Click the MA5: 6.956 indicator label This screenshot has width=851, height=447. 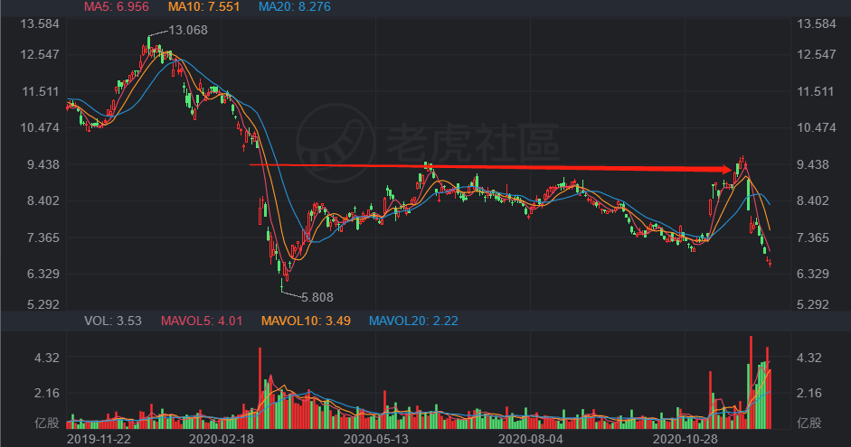116,6
